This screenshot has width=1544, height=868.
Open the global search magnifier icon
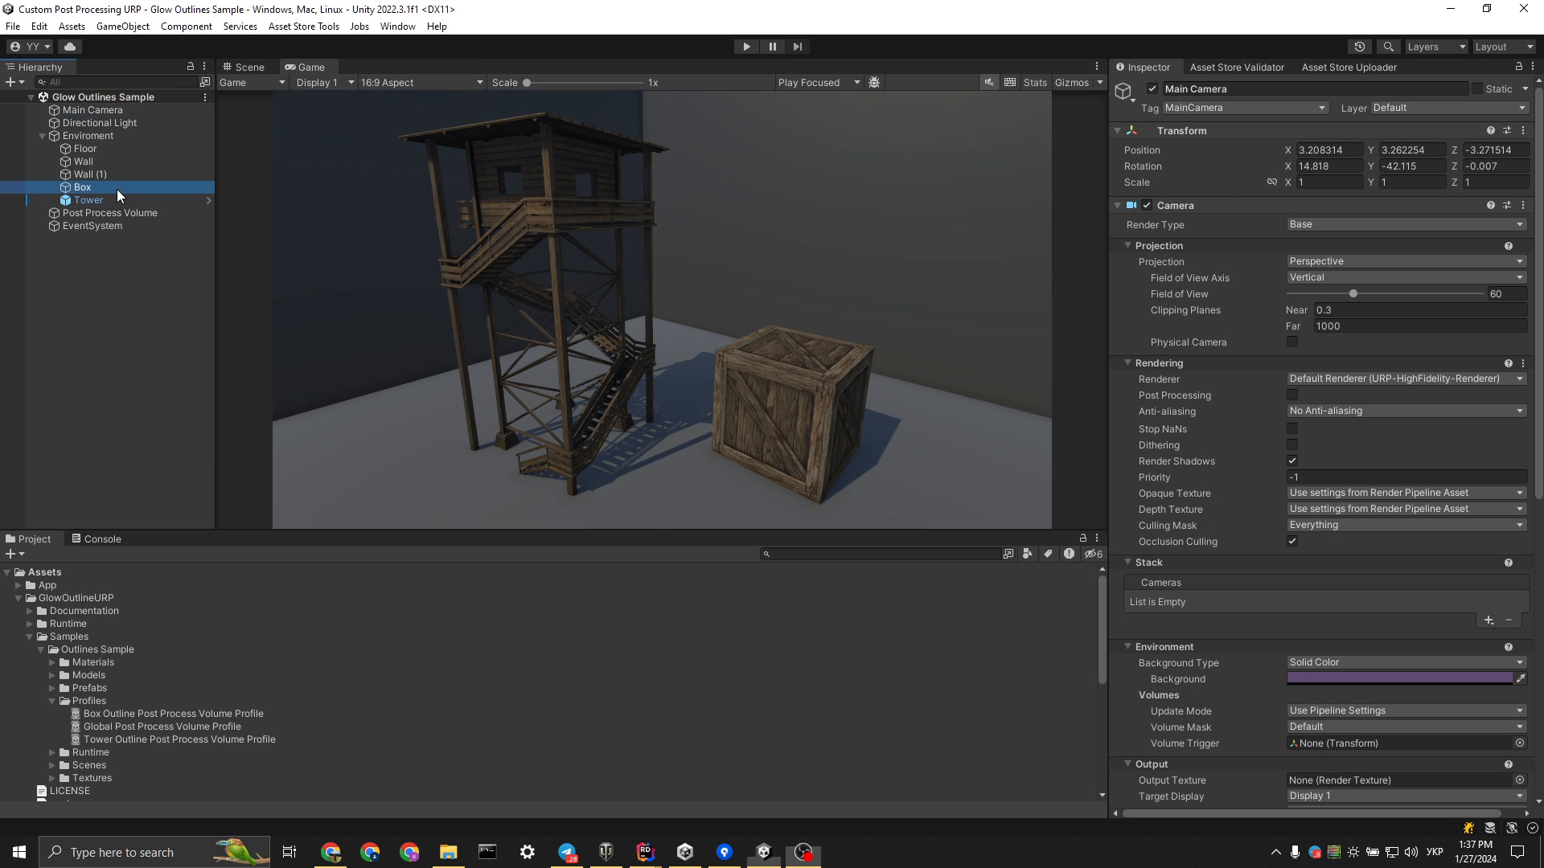point(1388,47)
